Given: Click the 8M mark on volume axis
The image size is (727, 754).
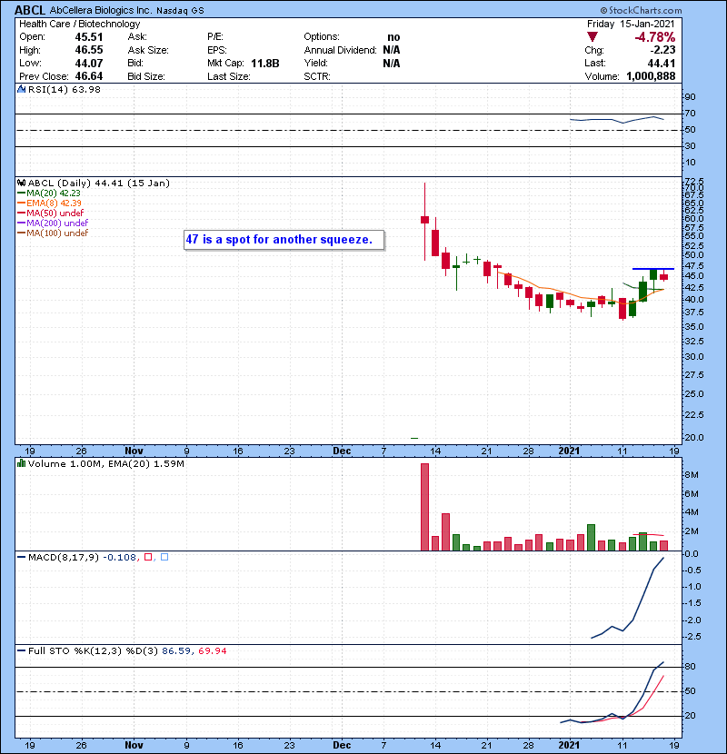Looking at the screenshot, I should pos(691,475).
